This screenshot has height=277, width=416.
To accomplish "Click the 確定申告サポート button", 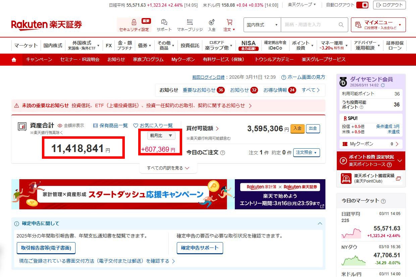I will click(x=200, y=248).
